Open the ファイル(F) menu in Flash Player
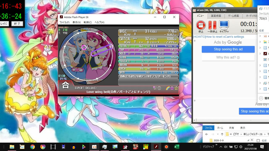269x151 pixels. (x=64, y=22)
